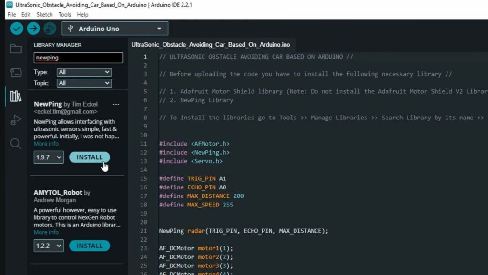
Task: Open the Sketchbook folder sidebar icon
Action: [16, 49]
